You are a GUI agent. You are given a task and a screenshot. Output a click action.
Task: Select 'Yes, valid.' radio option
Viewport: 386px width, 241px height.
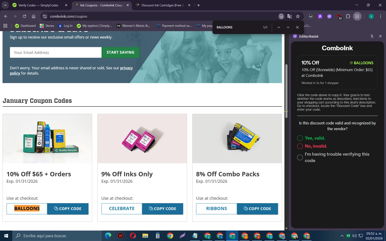[x=300, y=138]
